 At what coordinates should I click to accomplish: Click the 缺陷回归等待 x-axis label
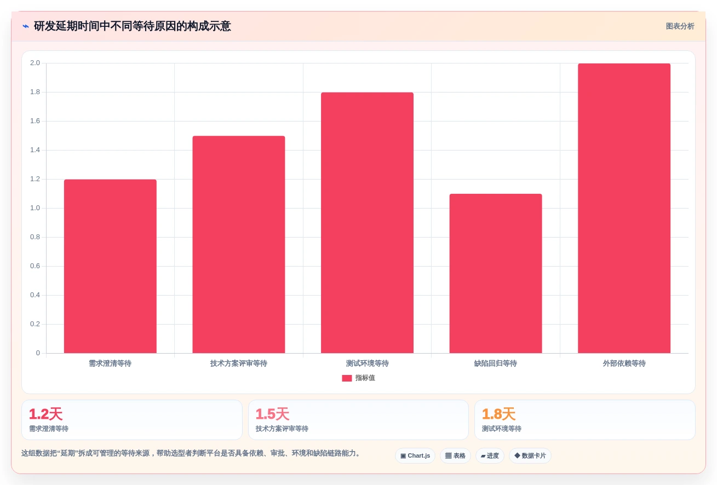coord(496,363)
